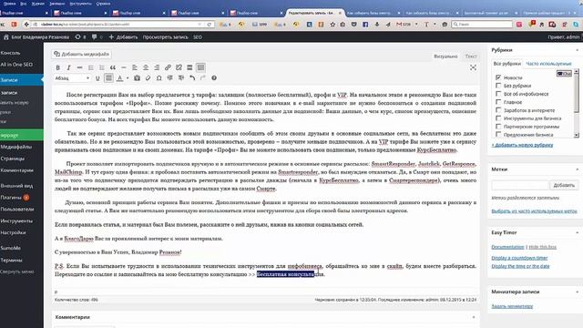Check the Без рубрики category
Viewport: 583px width, 328px height.
[498, 86]
